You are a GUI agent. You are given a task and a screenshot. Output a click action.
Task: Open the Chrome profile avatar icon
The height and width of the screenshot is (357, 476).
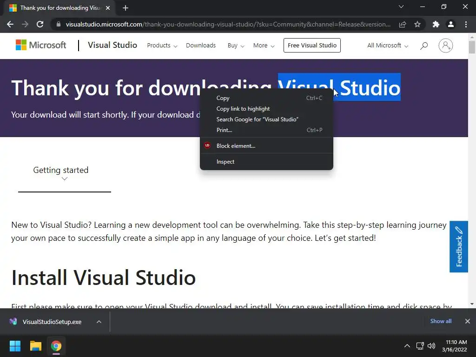(x=451, y=24)
